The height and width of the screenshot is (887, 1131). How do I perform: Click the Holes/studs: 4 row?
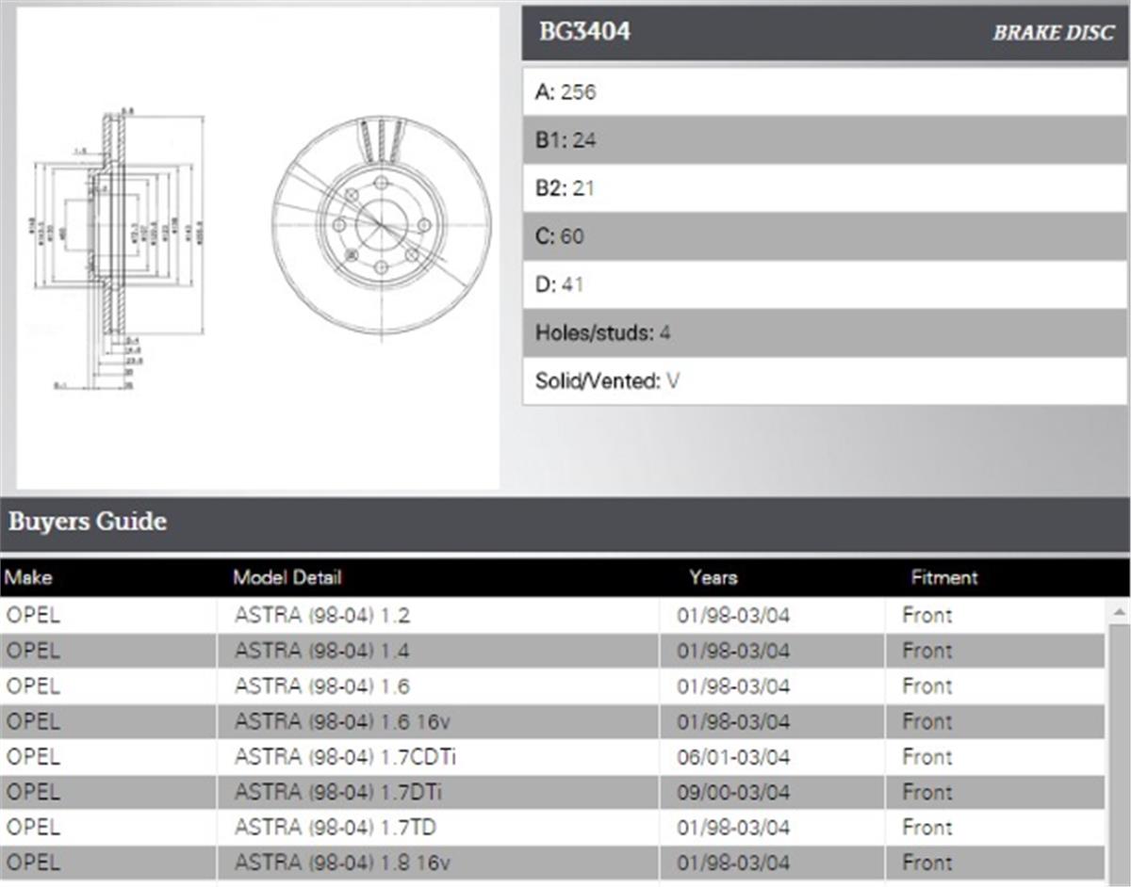click(x=825, y=332)
